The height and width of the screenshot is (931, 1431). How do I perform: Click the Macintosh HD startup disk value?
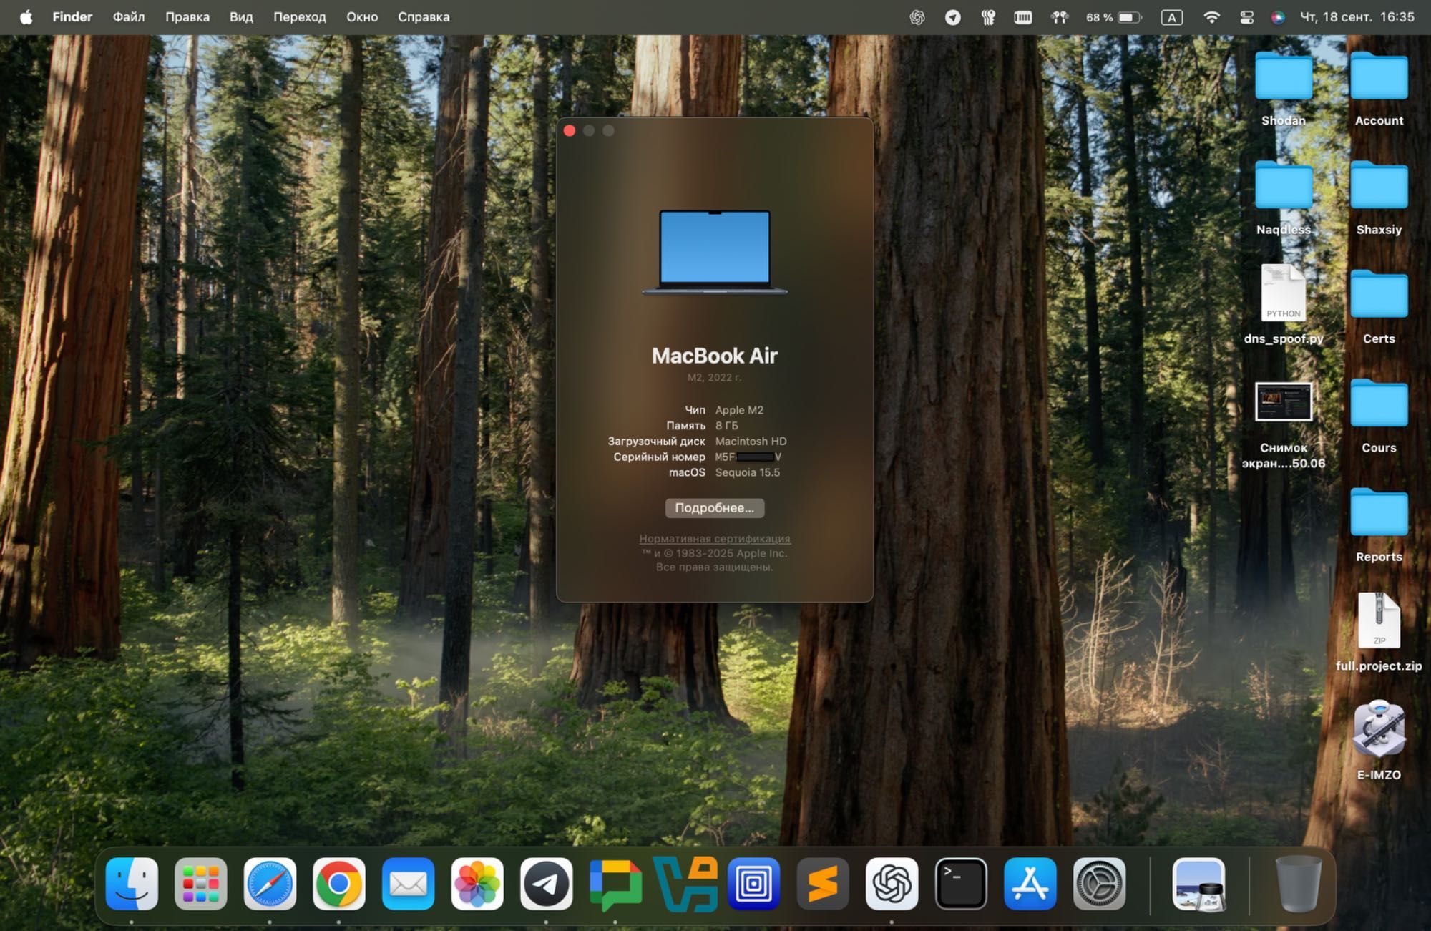pyautogui.click(x=751, y=441)
